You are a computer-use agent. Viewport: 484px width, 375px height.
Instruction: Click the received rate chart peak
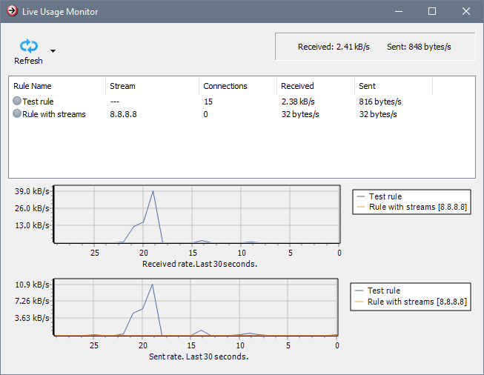(x=153, y=191)
